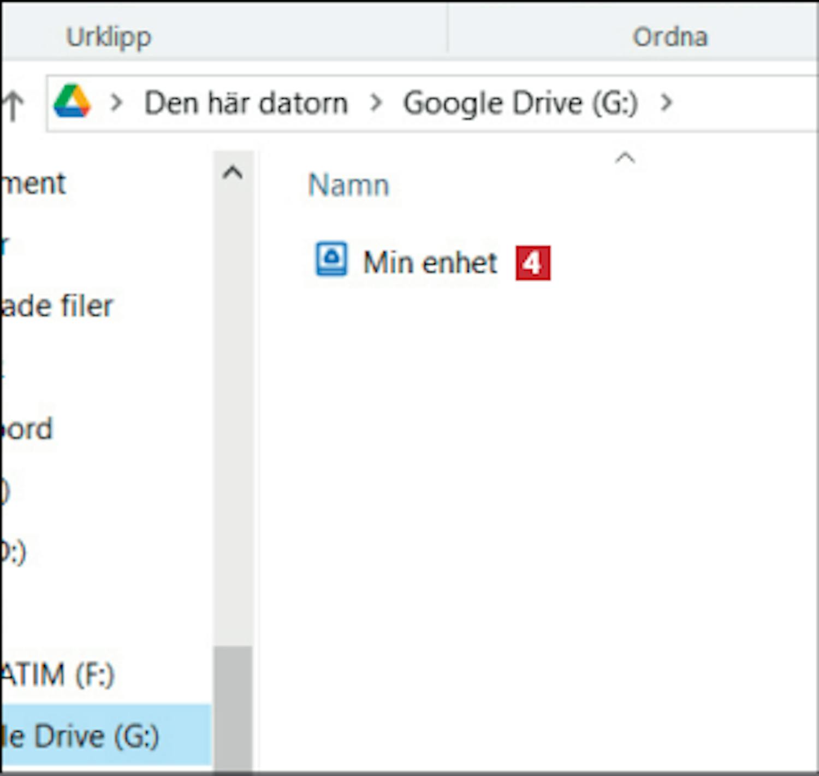Click the Urklipp ribbon group label
The image size is (819, 776).
[109, 37]
